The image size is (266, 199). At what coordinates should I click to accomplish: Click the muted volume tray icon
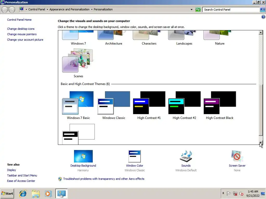click(x=241, y=193)
